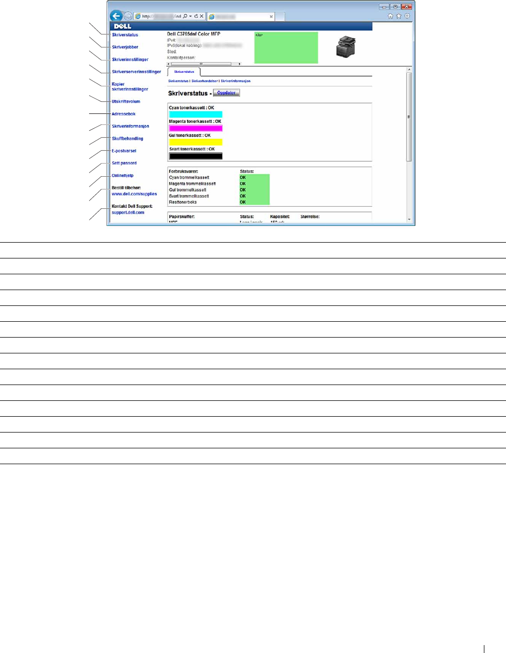Screen dimensions: 506x653
Task: Click the cyan toner level bar
Action: point(196,114)
